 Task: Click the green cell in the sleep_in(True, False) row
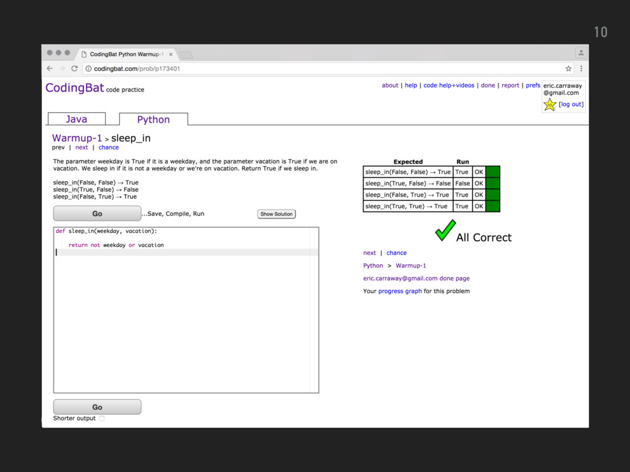[493, 183]
